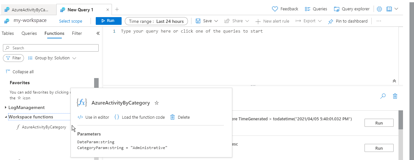414x160 pixels.
Task: Collapse the sidebar with double chevron
Action: (98, 33)
